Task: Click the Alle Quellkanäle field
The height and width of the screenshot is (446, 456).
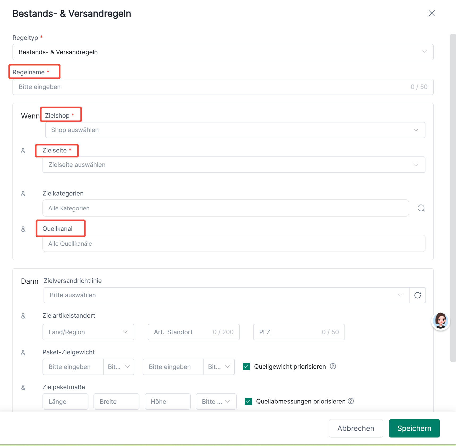Action: coord(234,243)
